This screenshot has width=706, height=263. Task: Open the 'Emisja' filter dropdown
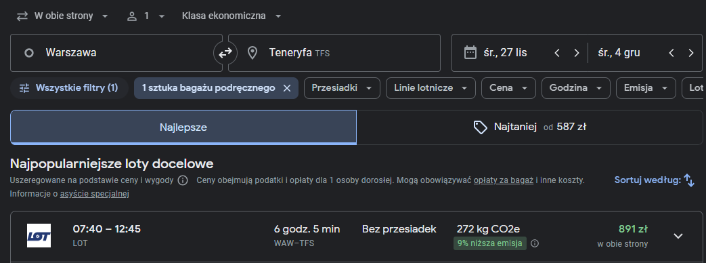646,88
